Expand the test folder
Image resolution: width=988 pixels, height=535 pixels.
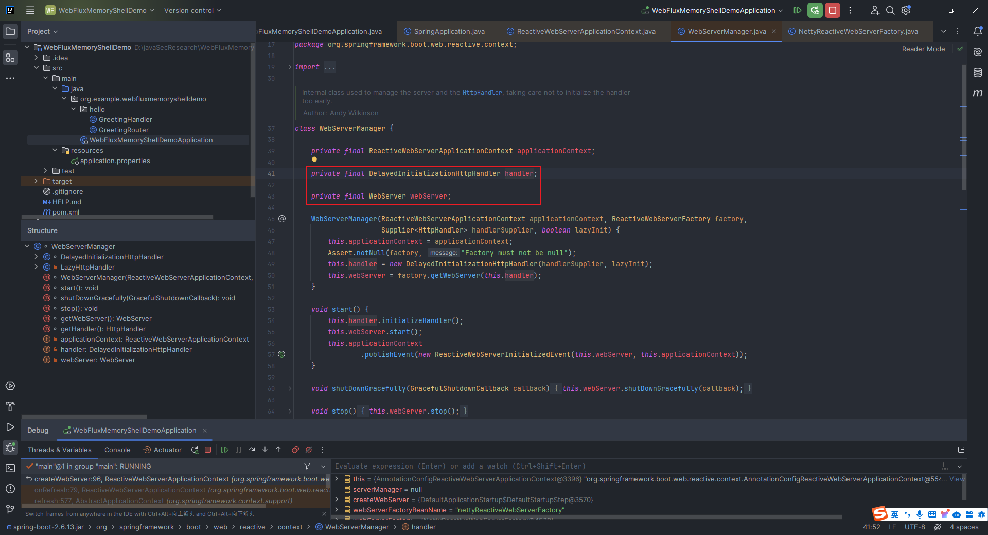pyautogui.click(x=45, y=171)
